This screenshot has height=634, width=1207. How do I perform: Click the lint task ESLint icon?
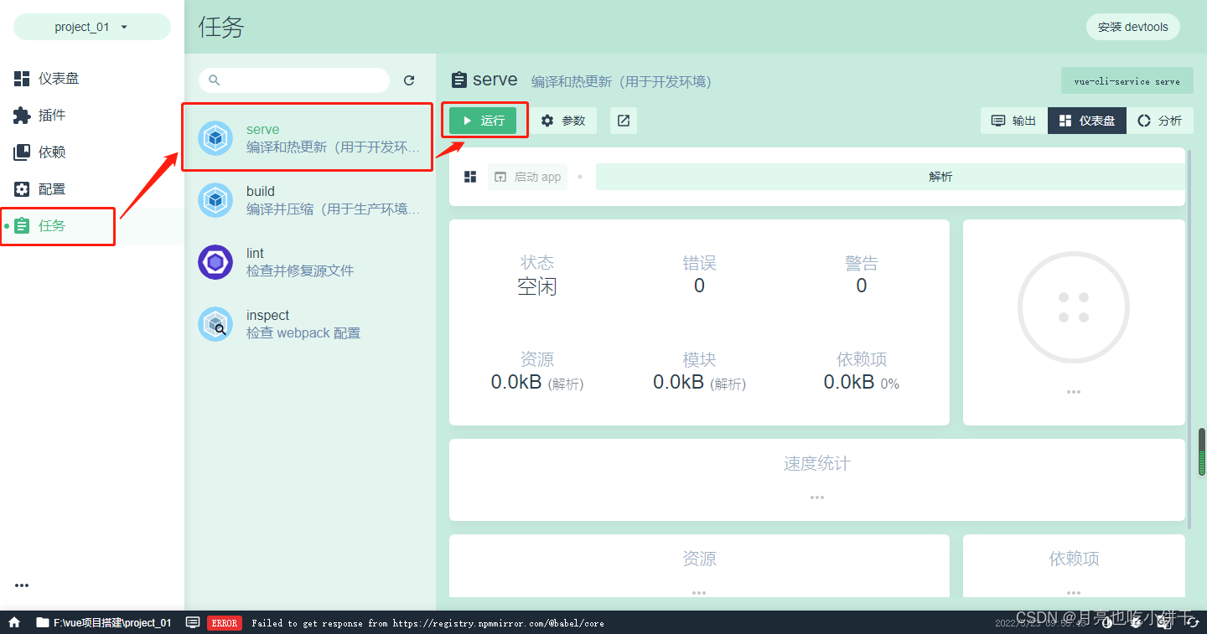(215, 262)
